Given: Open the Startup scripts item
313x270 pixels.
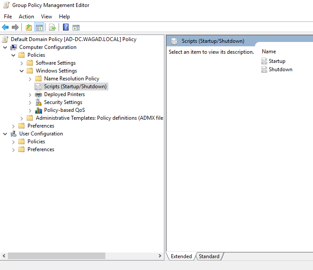Looking at the screenshot, I should pyautogui.click(x=277, y=61).
